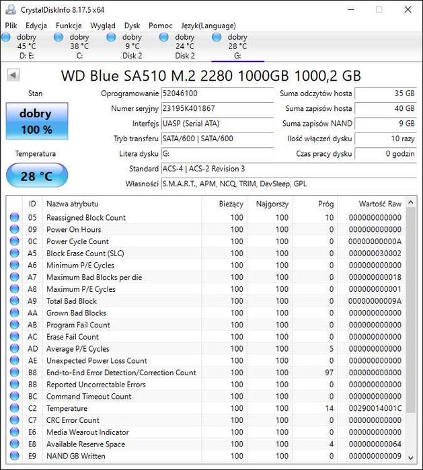Click status orb for Program Fail Count
Screen dimensions: 423x470
pyautogui.click(x=14, y=325)
